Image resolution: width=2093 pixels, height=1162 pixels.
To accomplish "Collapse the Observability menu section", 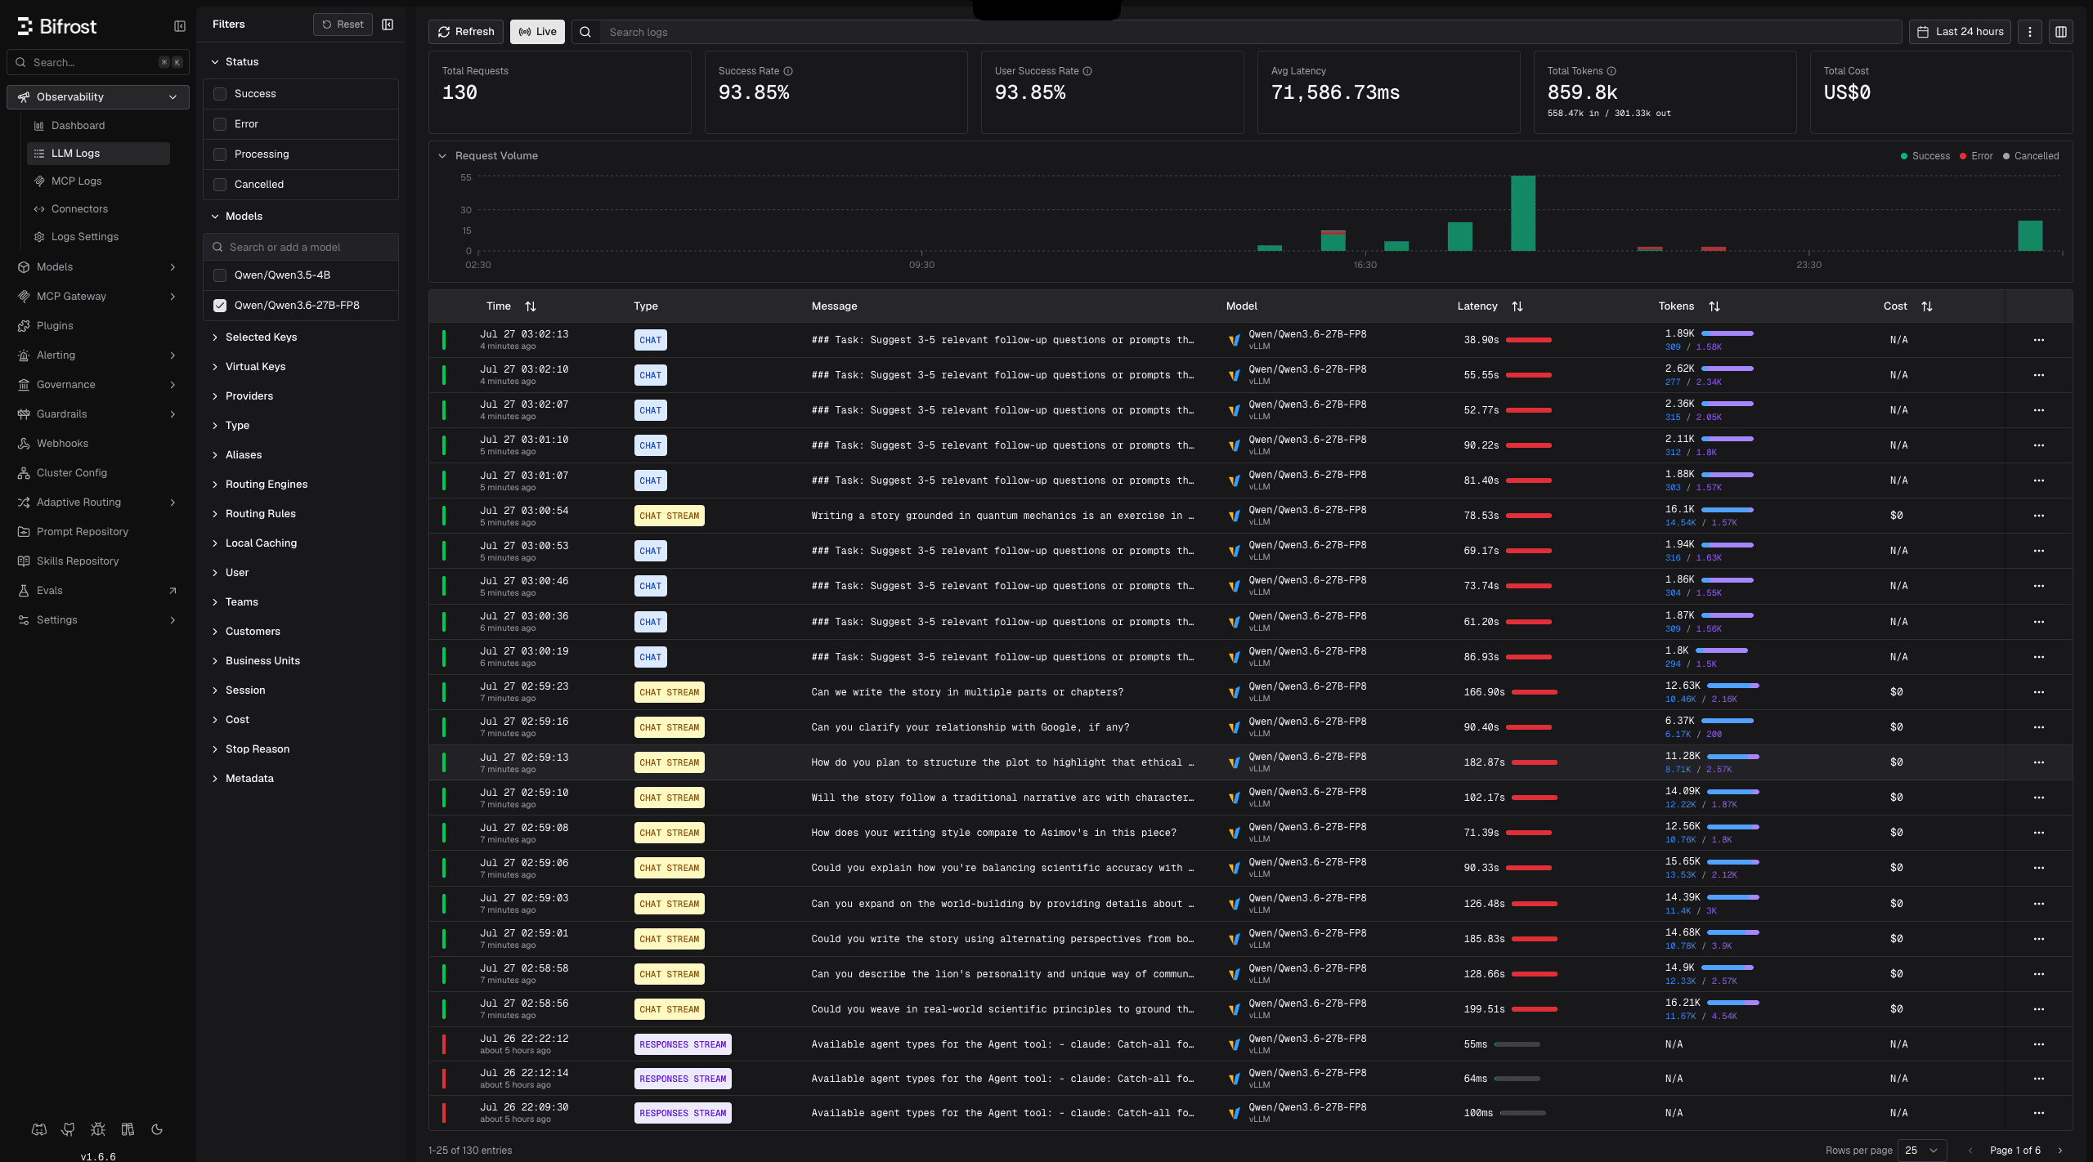I will point(98,97).
